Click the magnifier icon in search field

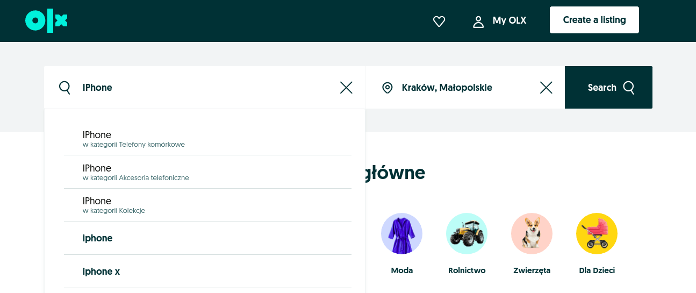65,88
